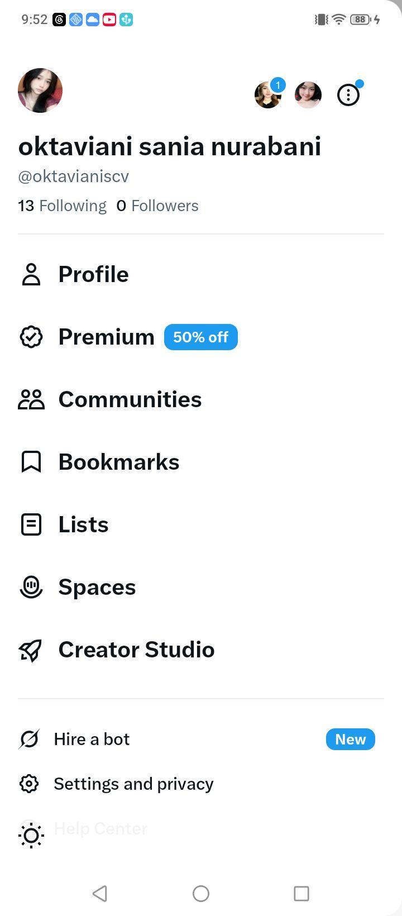This screenshot has width=402, height=916.
Task: Select the Creator Studio menu item
Action: pyautogui.click(x=201, y=650)
